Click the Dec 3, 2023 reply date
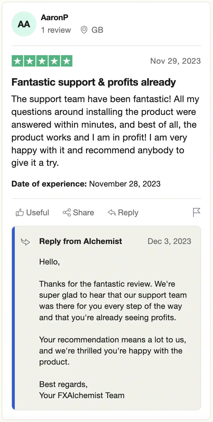 click(169, 241)
